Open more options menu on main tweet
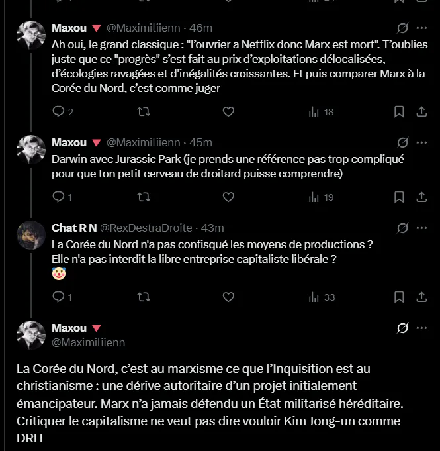 coord(421,328)
